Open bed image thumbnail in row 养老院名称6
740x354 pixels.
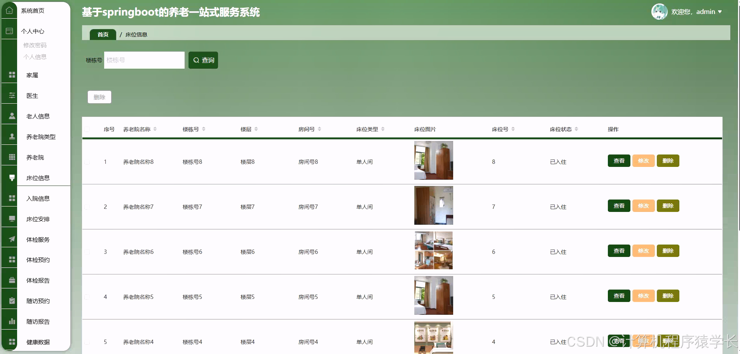[x=434, y=250]
